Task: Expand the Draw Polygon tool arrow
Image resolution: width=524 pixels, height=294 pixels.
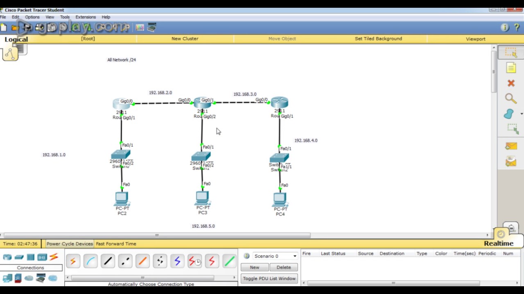Action: point(521,114)
